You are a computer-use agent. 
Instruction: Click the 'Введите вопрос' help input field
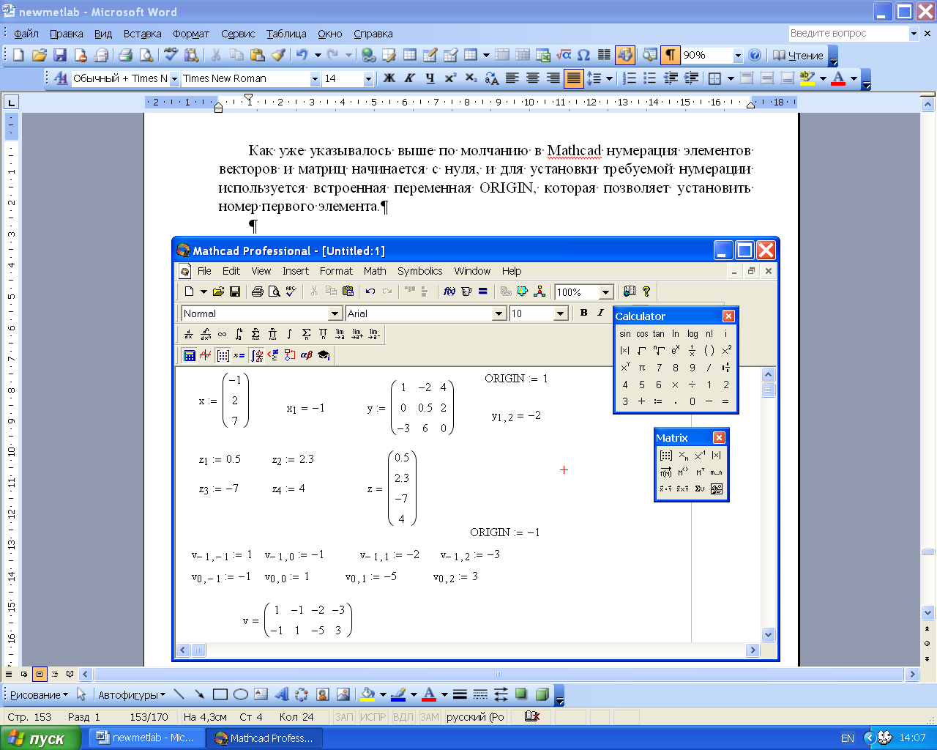tap(848, 33)
